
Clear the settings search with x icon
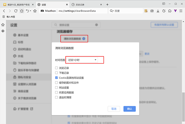[x=97, y=25]
